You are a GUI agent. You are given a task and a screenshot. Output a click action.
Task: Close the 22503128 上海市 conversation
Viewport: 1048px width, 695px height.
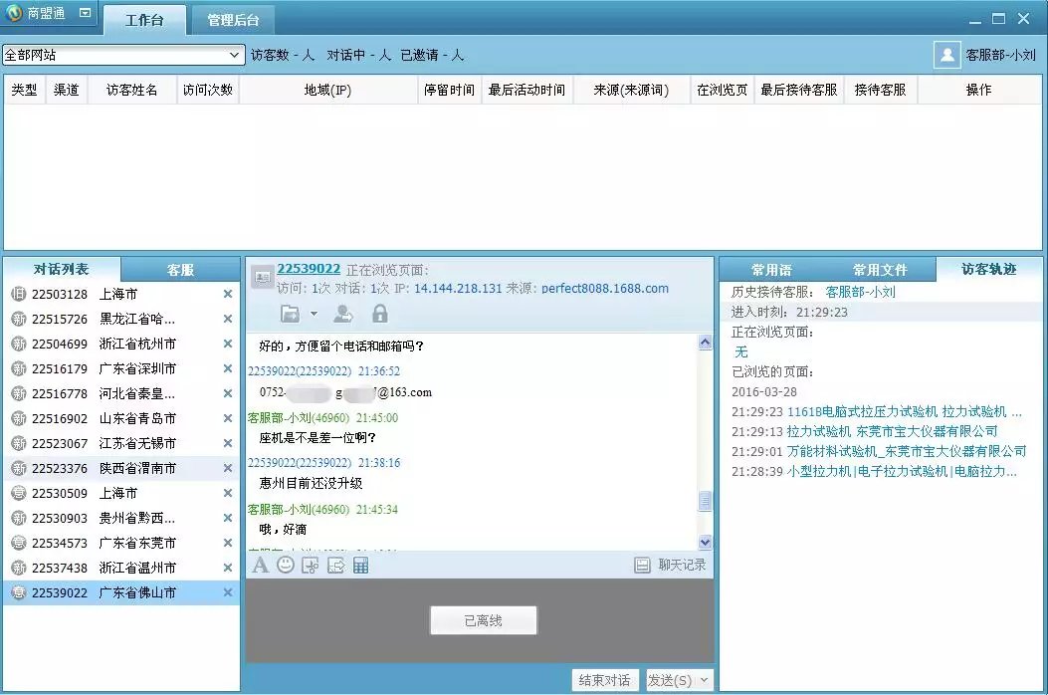[x=228, y=295]
